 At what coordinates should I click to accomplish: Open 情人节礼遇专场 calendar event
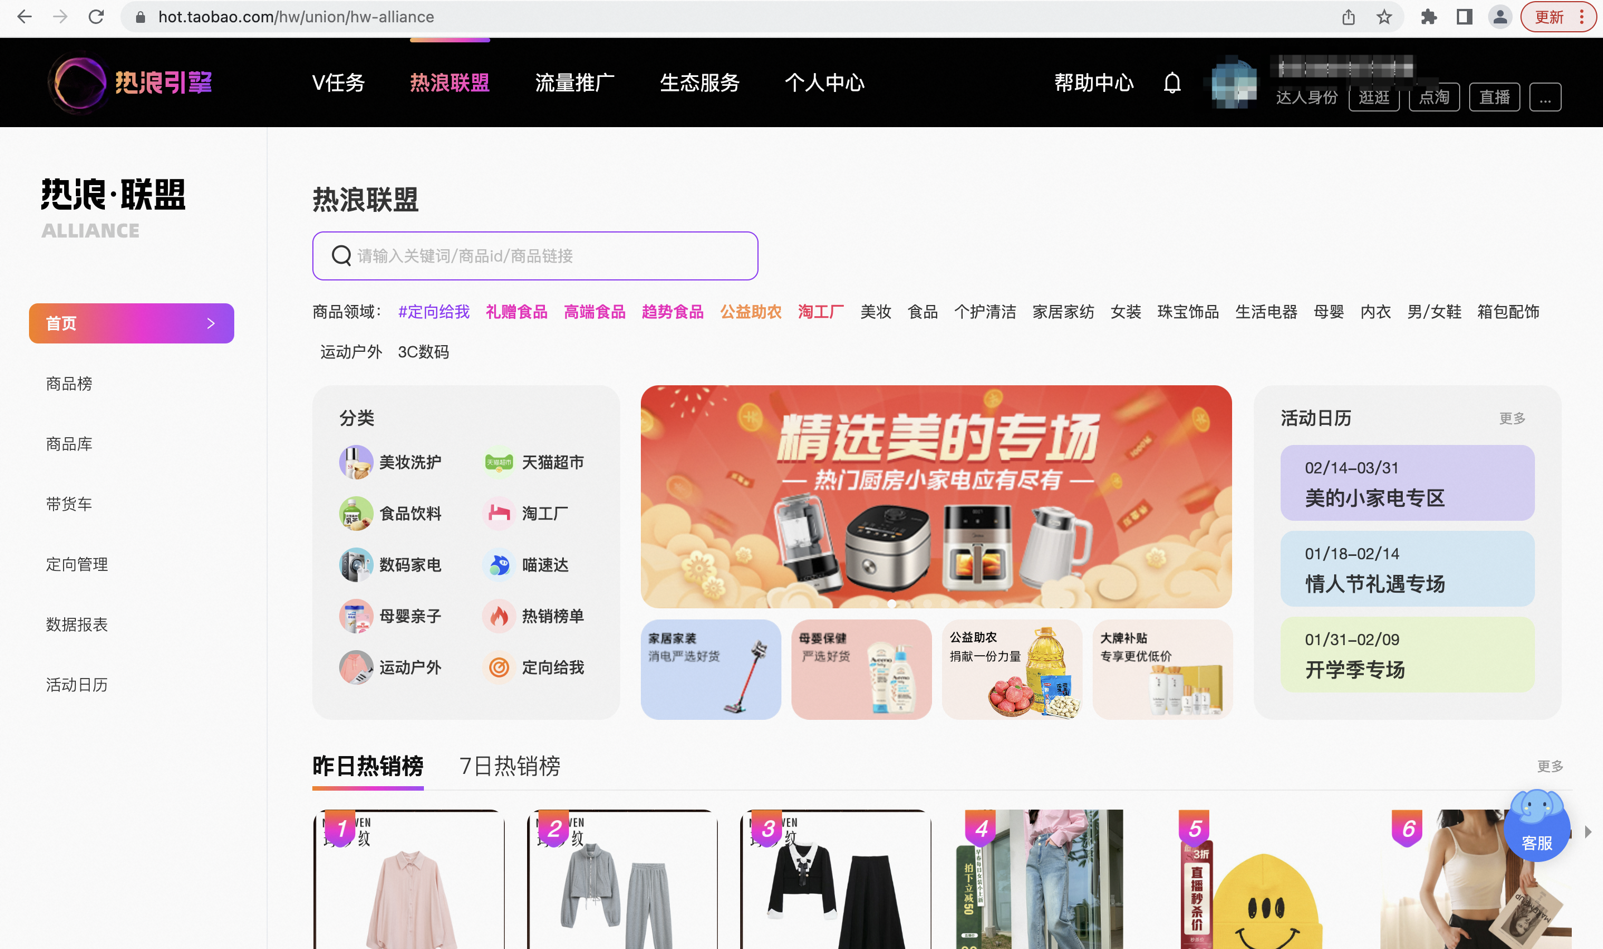[1407, 569]
